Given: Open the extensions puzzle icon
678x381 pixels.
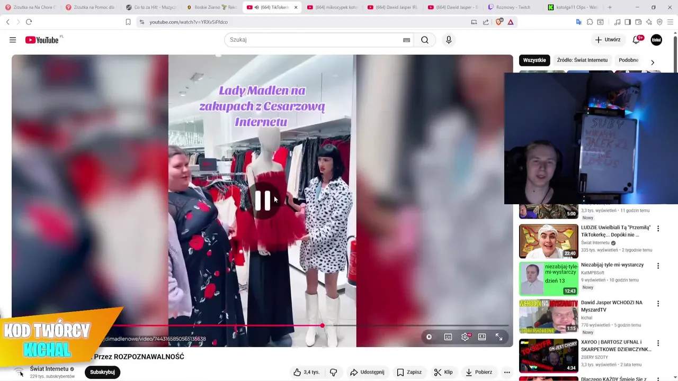Looking at the screenshot, I should 590,22.
